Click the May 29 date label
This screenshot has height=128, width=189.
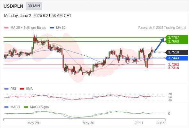(x=33, y=123)
